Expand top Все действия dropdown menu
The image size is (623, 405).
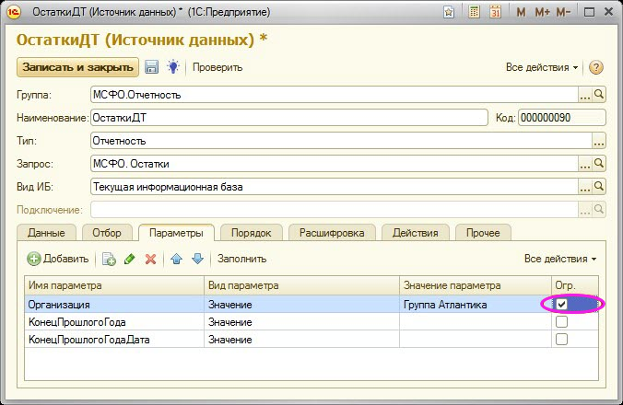pos(542,67)
